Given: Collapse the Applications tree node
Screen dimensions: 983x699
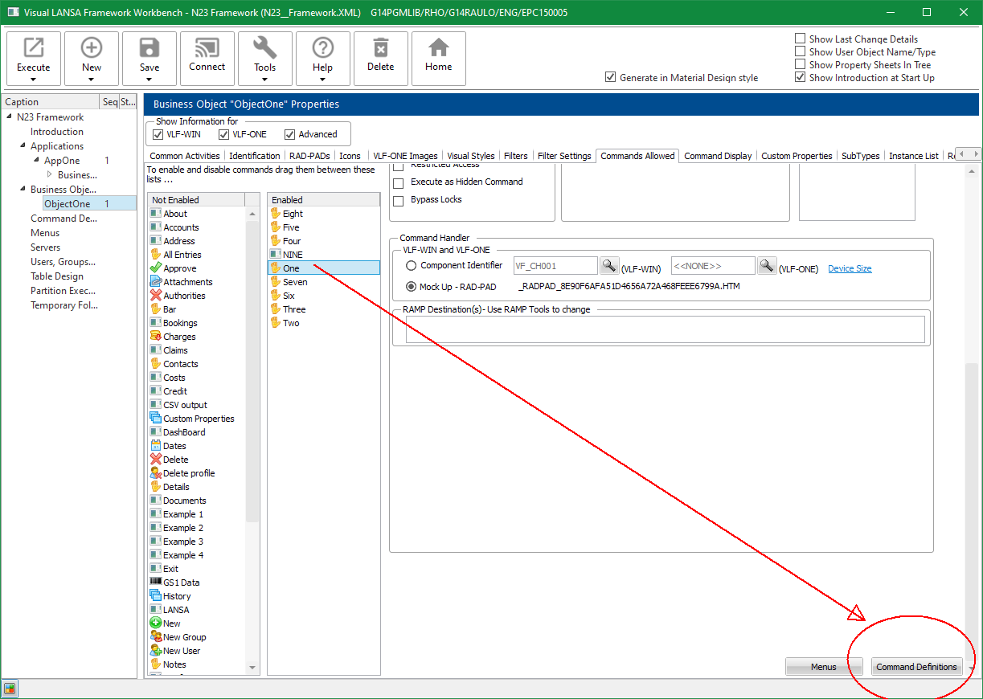Looking at the screenshot, I should click(x=23, y=146).
